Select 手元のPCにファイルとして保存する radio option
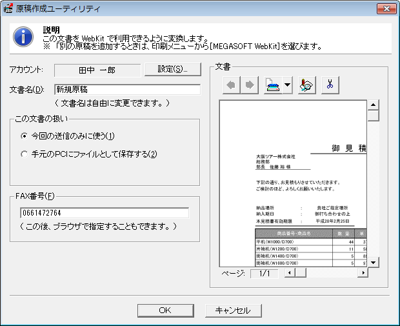 click(x=25, y=154)
